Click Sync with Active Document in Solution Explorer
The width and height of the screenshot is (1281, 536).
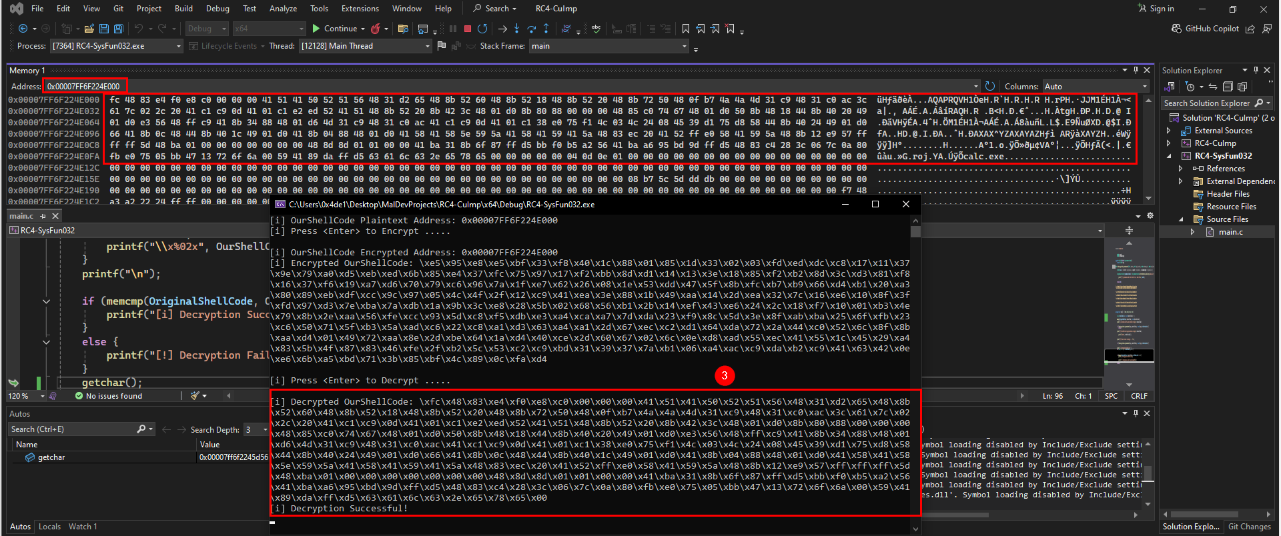[x=1213, y=87]
